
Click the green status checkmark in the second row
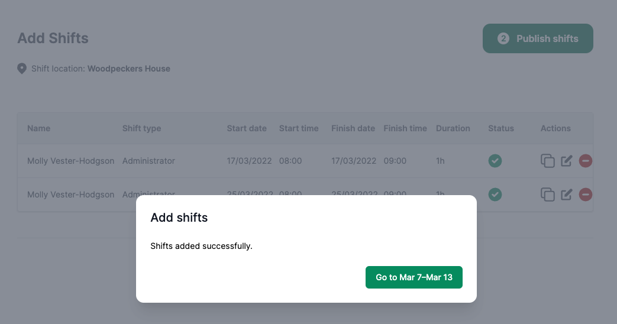click(495, 195)
